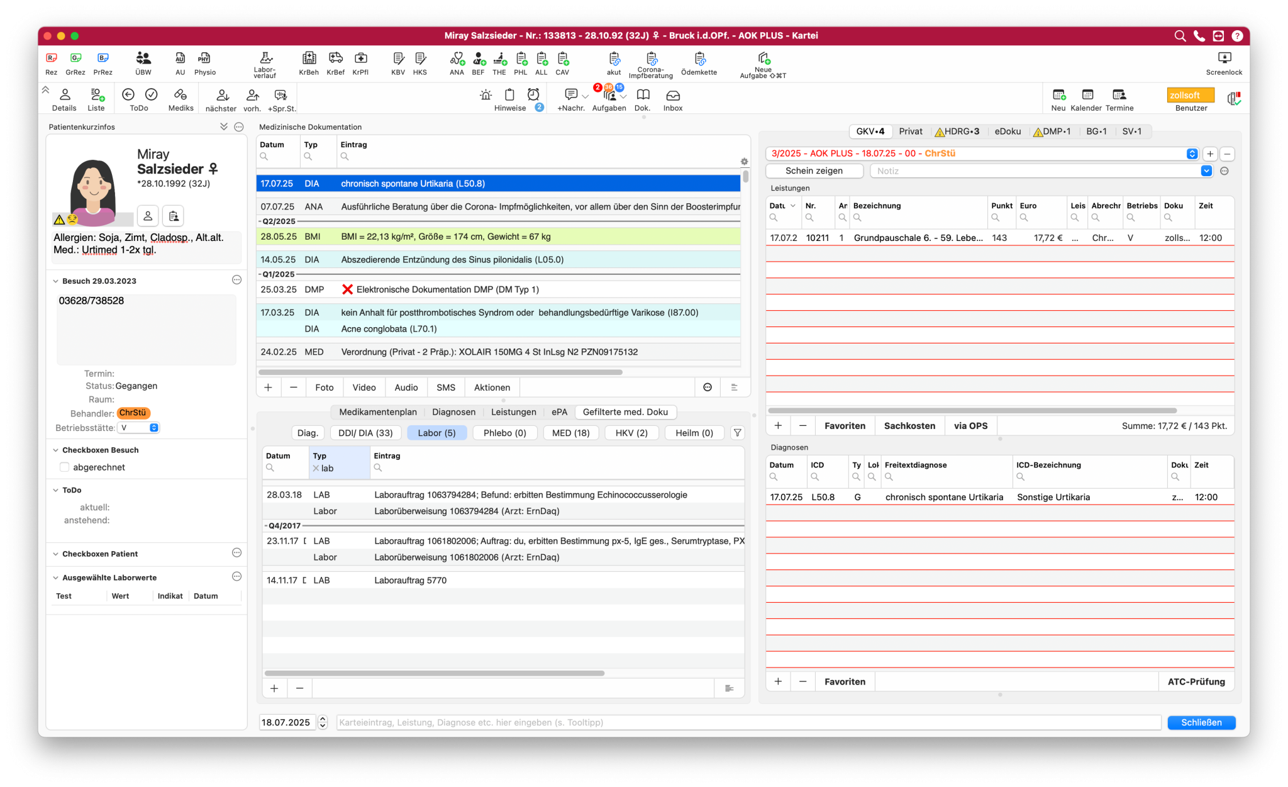
Task: Toggle the Labor (5) filter button
Action: (x=436, y=433)
